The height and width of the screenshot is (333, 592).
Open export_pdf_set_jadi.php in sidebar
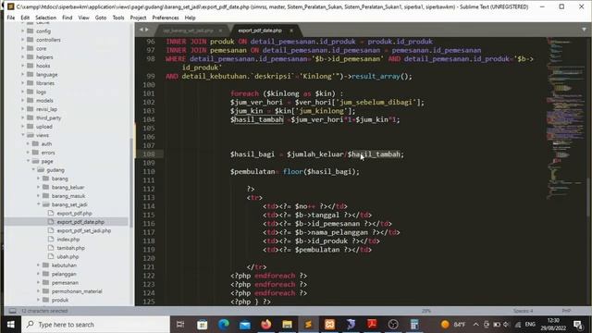pos(84,230)
